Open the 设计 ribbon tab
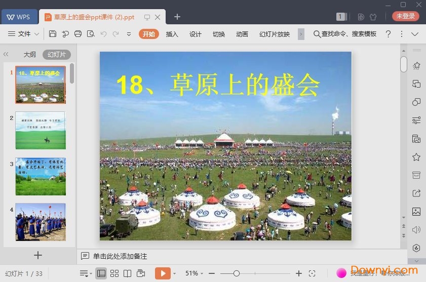This screenshot has height=282, width=426. pos(196,34)
